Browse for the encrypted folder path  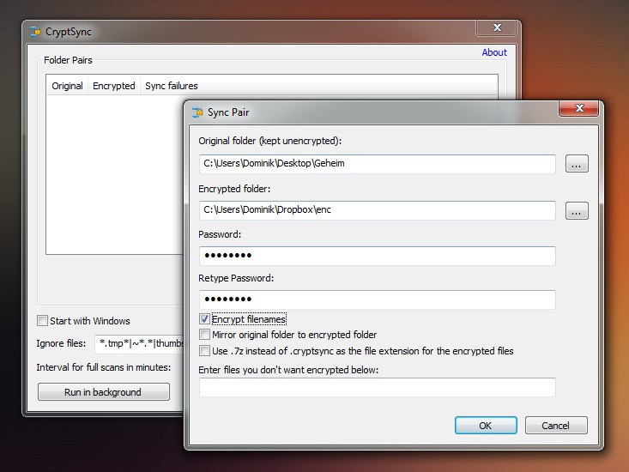(x=577, y=210)
